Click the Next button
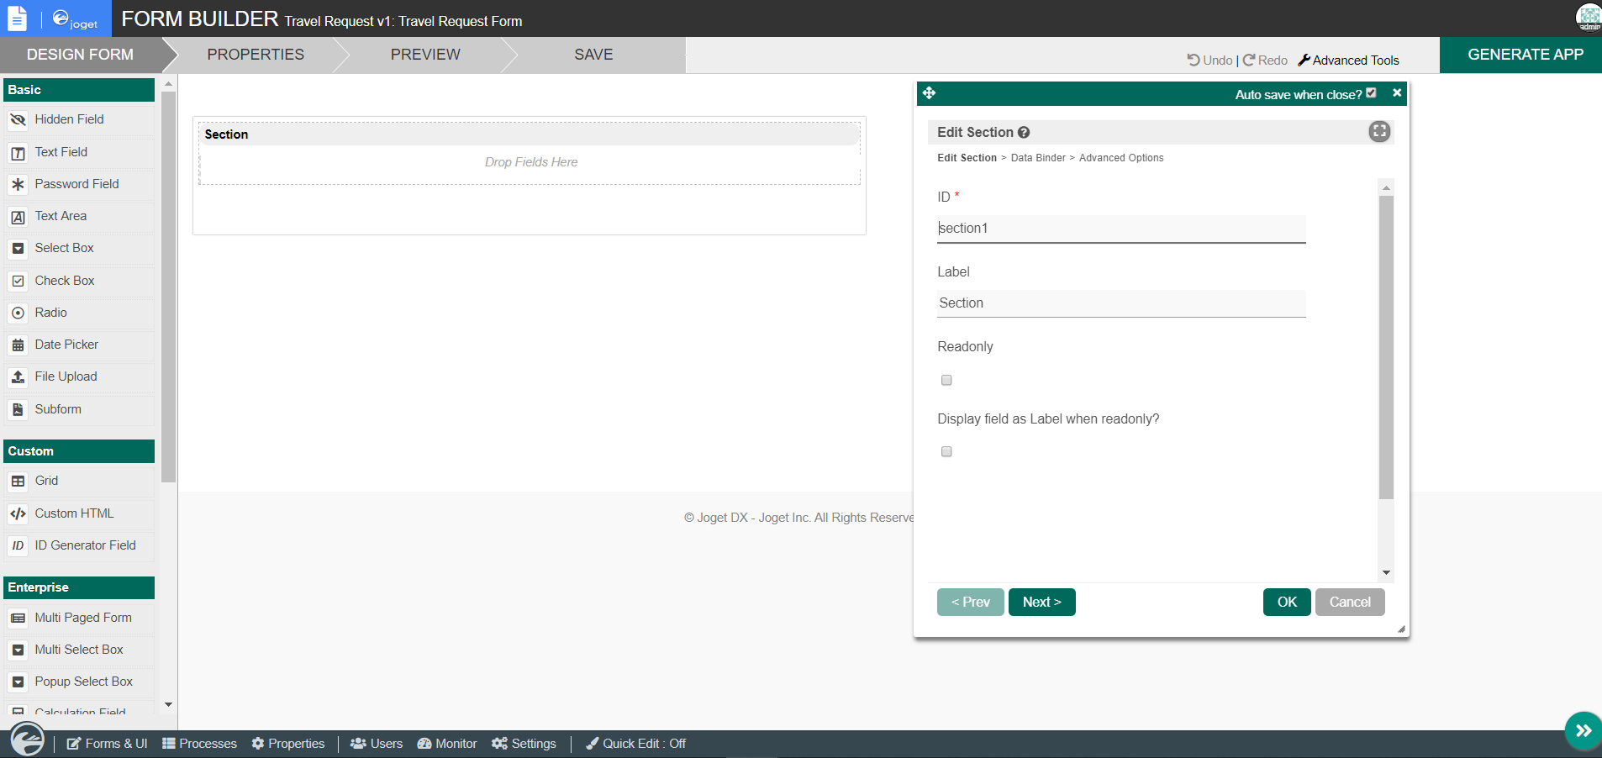The image size is (1602, 758). (1041, 602)
